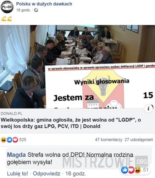This screenshot has height=178, width=155.
Task: Click Odpowiedz to reply to Magda
Action: tap(46, 174)
